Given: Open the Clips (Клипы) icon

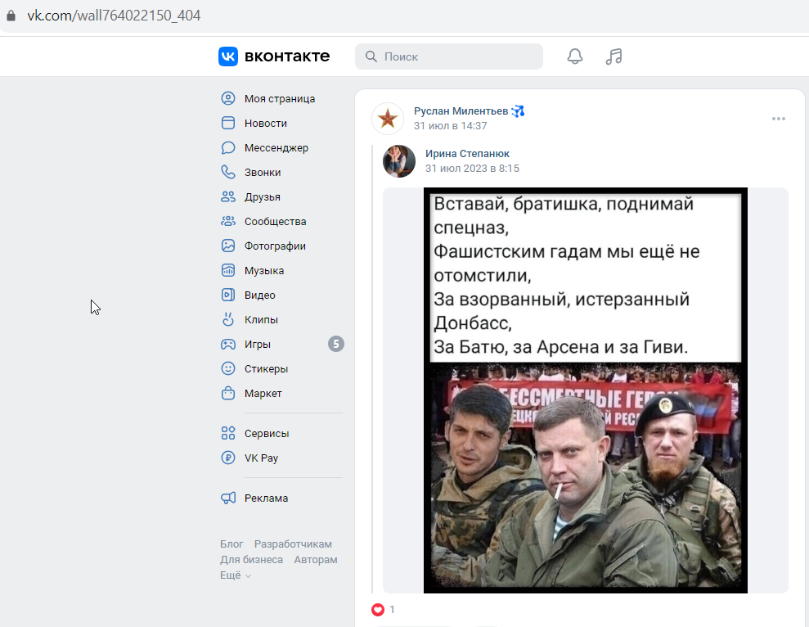Looking at the screenshot, I should (228, 319).
